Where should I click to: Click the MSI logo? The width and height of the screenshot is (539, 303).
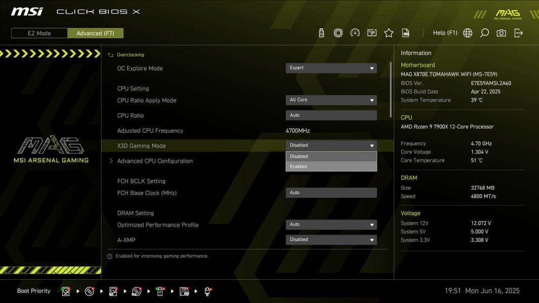coord(27,12)
